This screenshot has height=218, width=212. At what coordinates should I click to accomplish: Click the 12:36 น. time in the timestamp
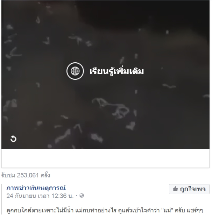pos(62,196)
